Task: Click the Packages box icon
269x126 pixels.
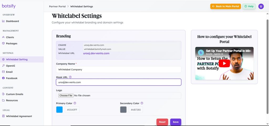Action: pos(3,43)
